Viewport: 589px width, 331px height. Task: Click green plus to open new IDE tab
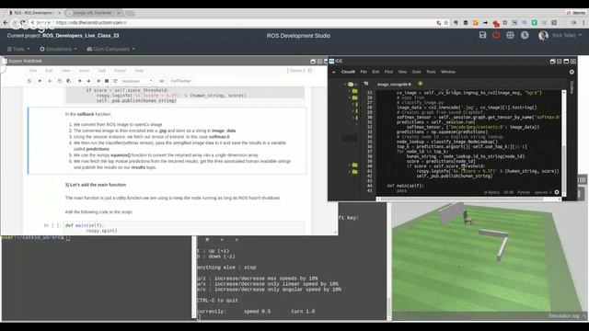(420, 84)
